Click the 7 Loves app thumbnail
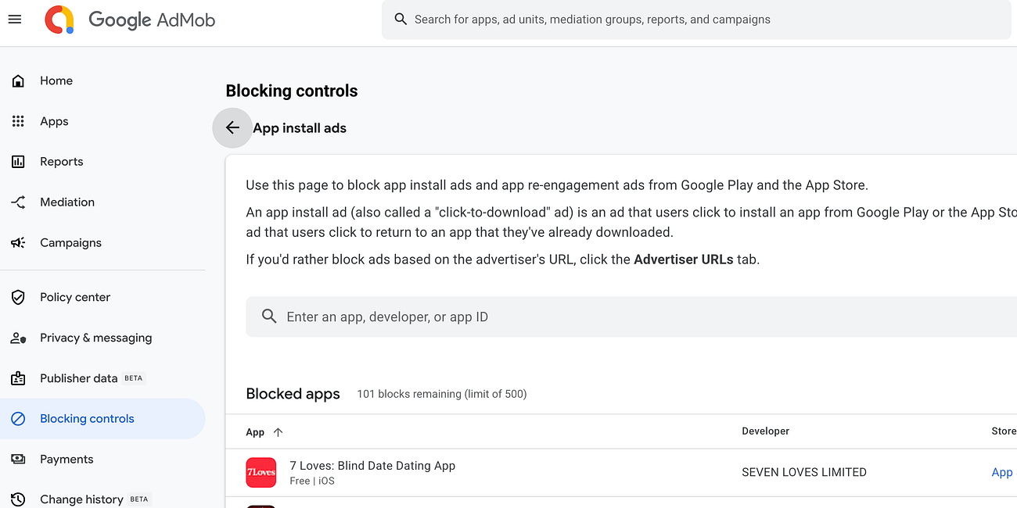Viewport: 1017px width, 508px height. point(261,472)
